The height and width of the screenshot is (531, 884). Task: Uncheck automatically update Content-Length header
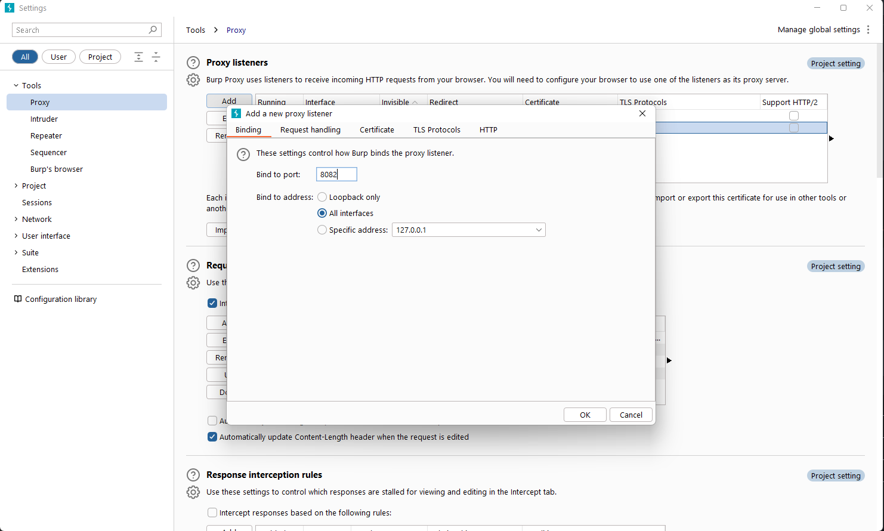212,437
